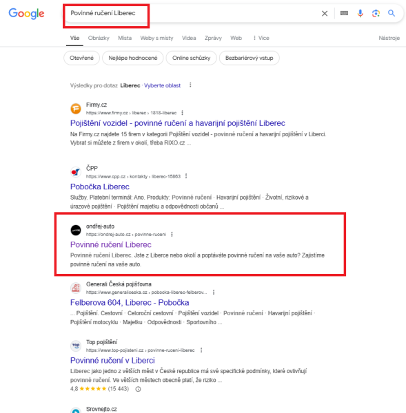Viewport: 406px width, 413px height.
Task: Expand the Více menu of search categories
Action: (x=261, y=38)
